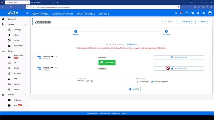Open the 4G Router list
This screenshot has height=120, width=214.
(18, 73)
